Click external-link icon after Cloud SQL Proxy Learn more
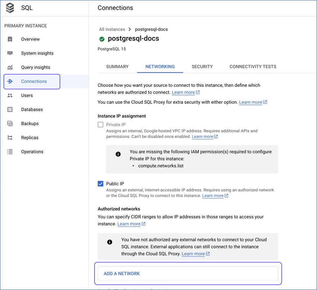 pyautogui.click(x=265, y=102)
